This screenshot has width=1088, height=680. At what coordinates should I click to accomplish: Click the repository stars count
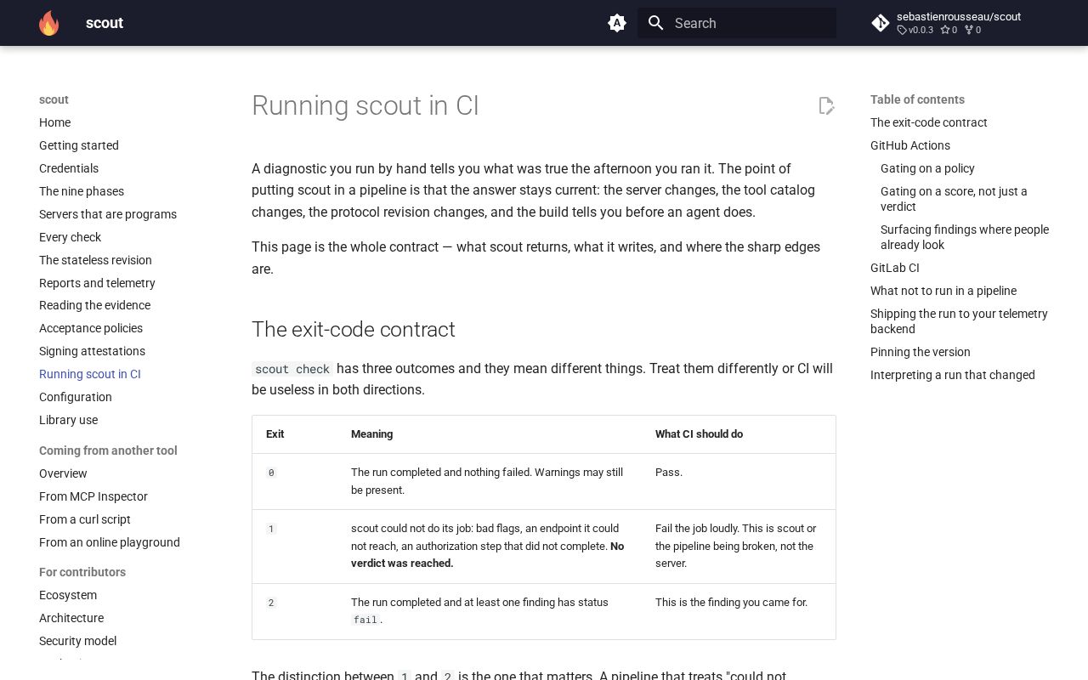[x=949, y=30]
